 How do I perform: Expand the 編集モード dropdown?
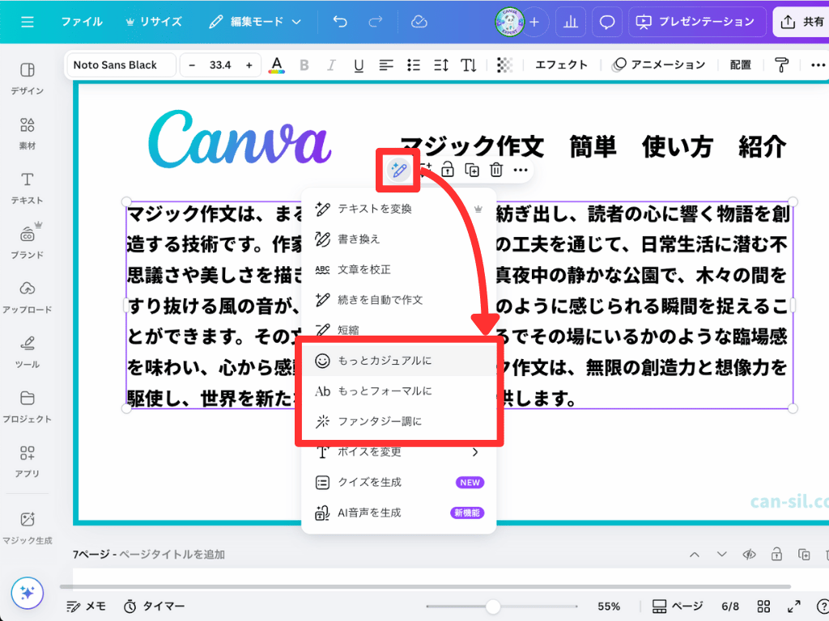pyautogui.click(x=255, y=22)
